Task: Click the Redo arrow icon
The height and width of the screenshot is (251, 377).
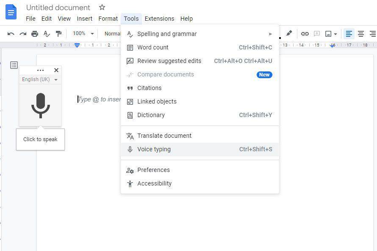Action: (23, 34)
